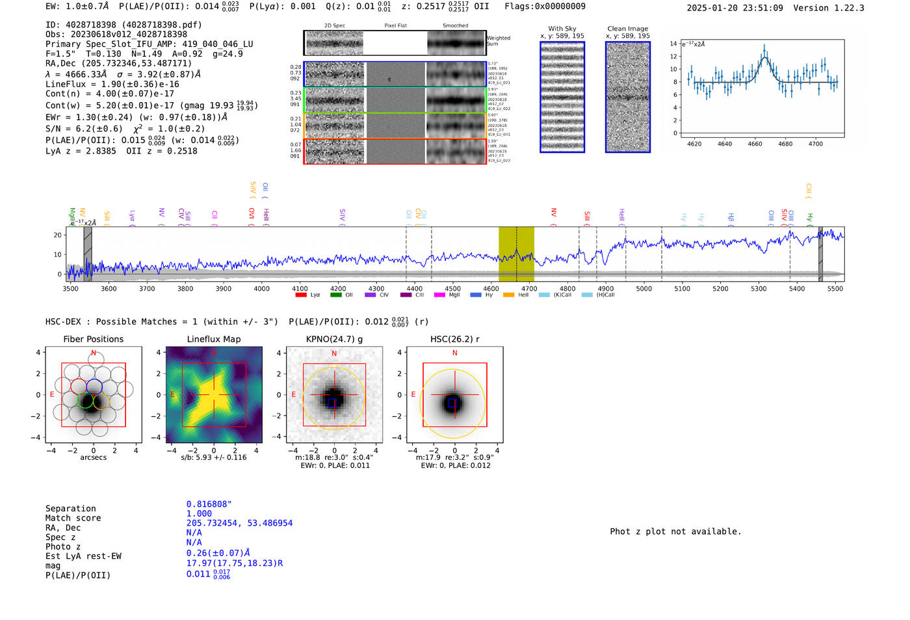Image resolution: width=910 pixels, height=620 pixels.
Task: Click the Flags:0x00000009 text
Action: click(545, 7)
